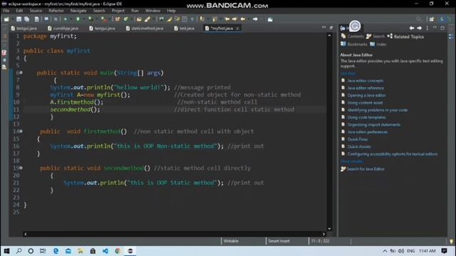456x256 pixels.
Task: Click the tip lightbulb in status bar
Action: click(451, 241)
